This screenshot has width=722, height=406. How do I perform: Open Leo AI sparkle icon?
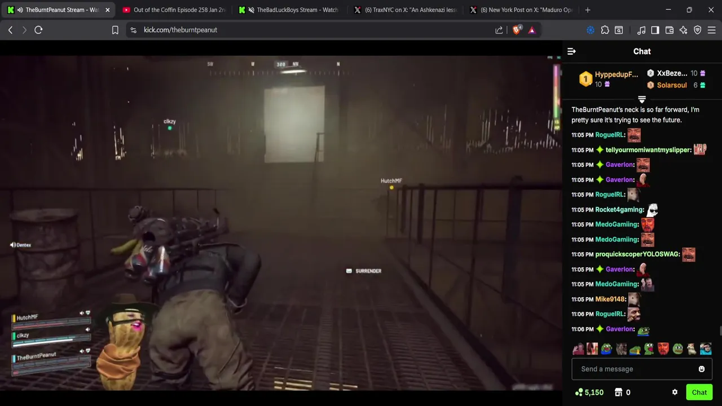coord(684,30)
